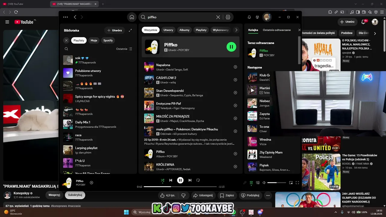Click Podziękuj button under the video

click(250, 195)
